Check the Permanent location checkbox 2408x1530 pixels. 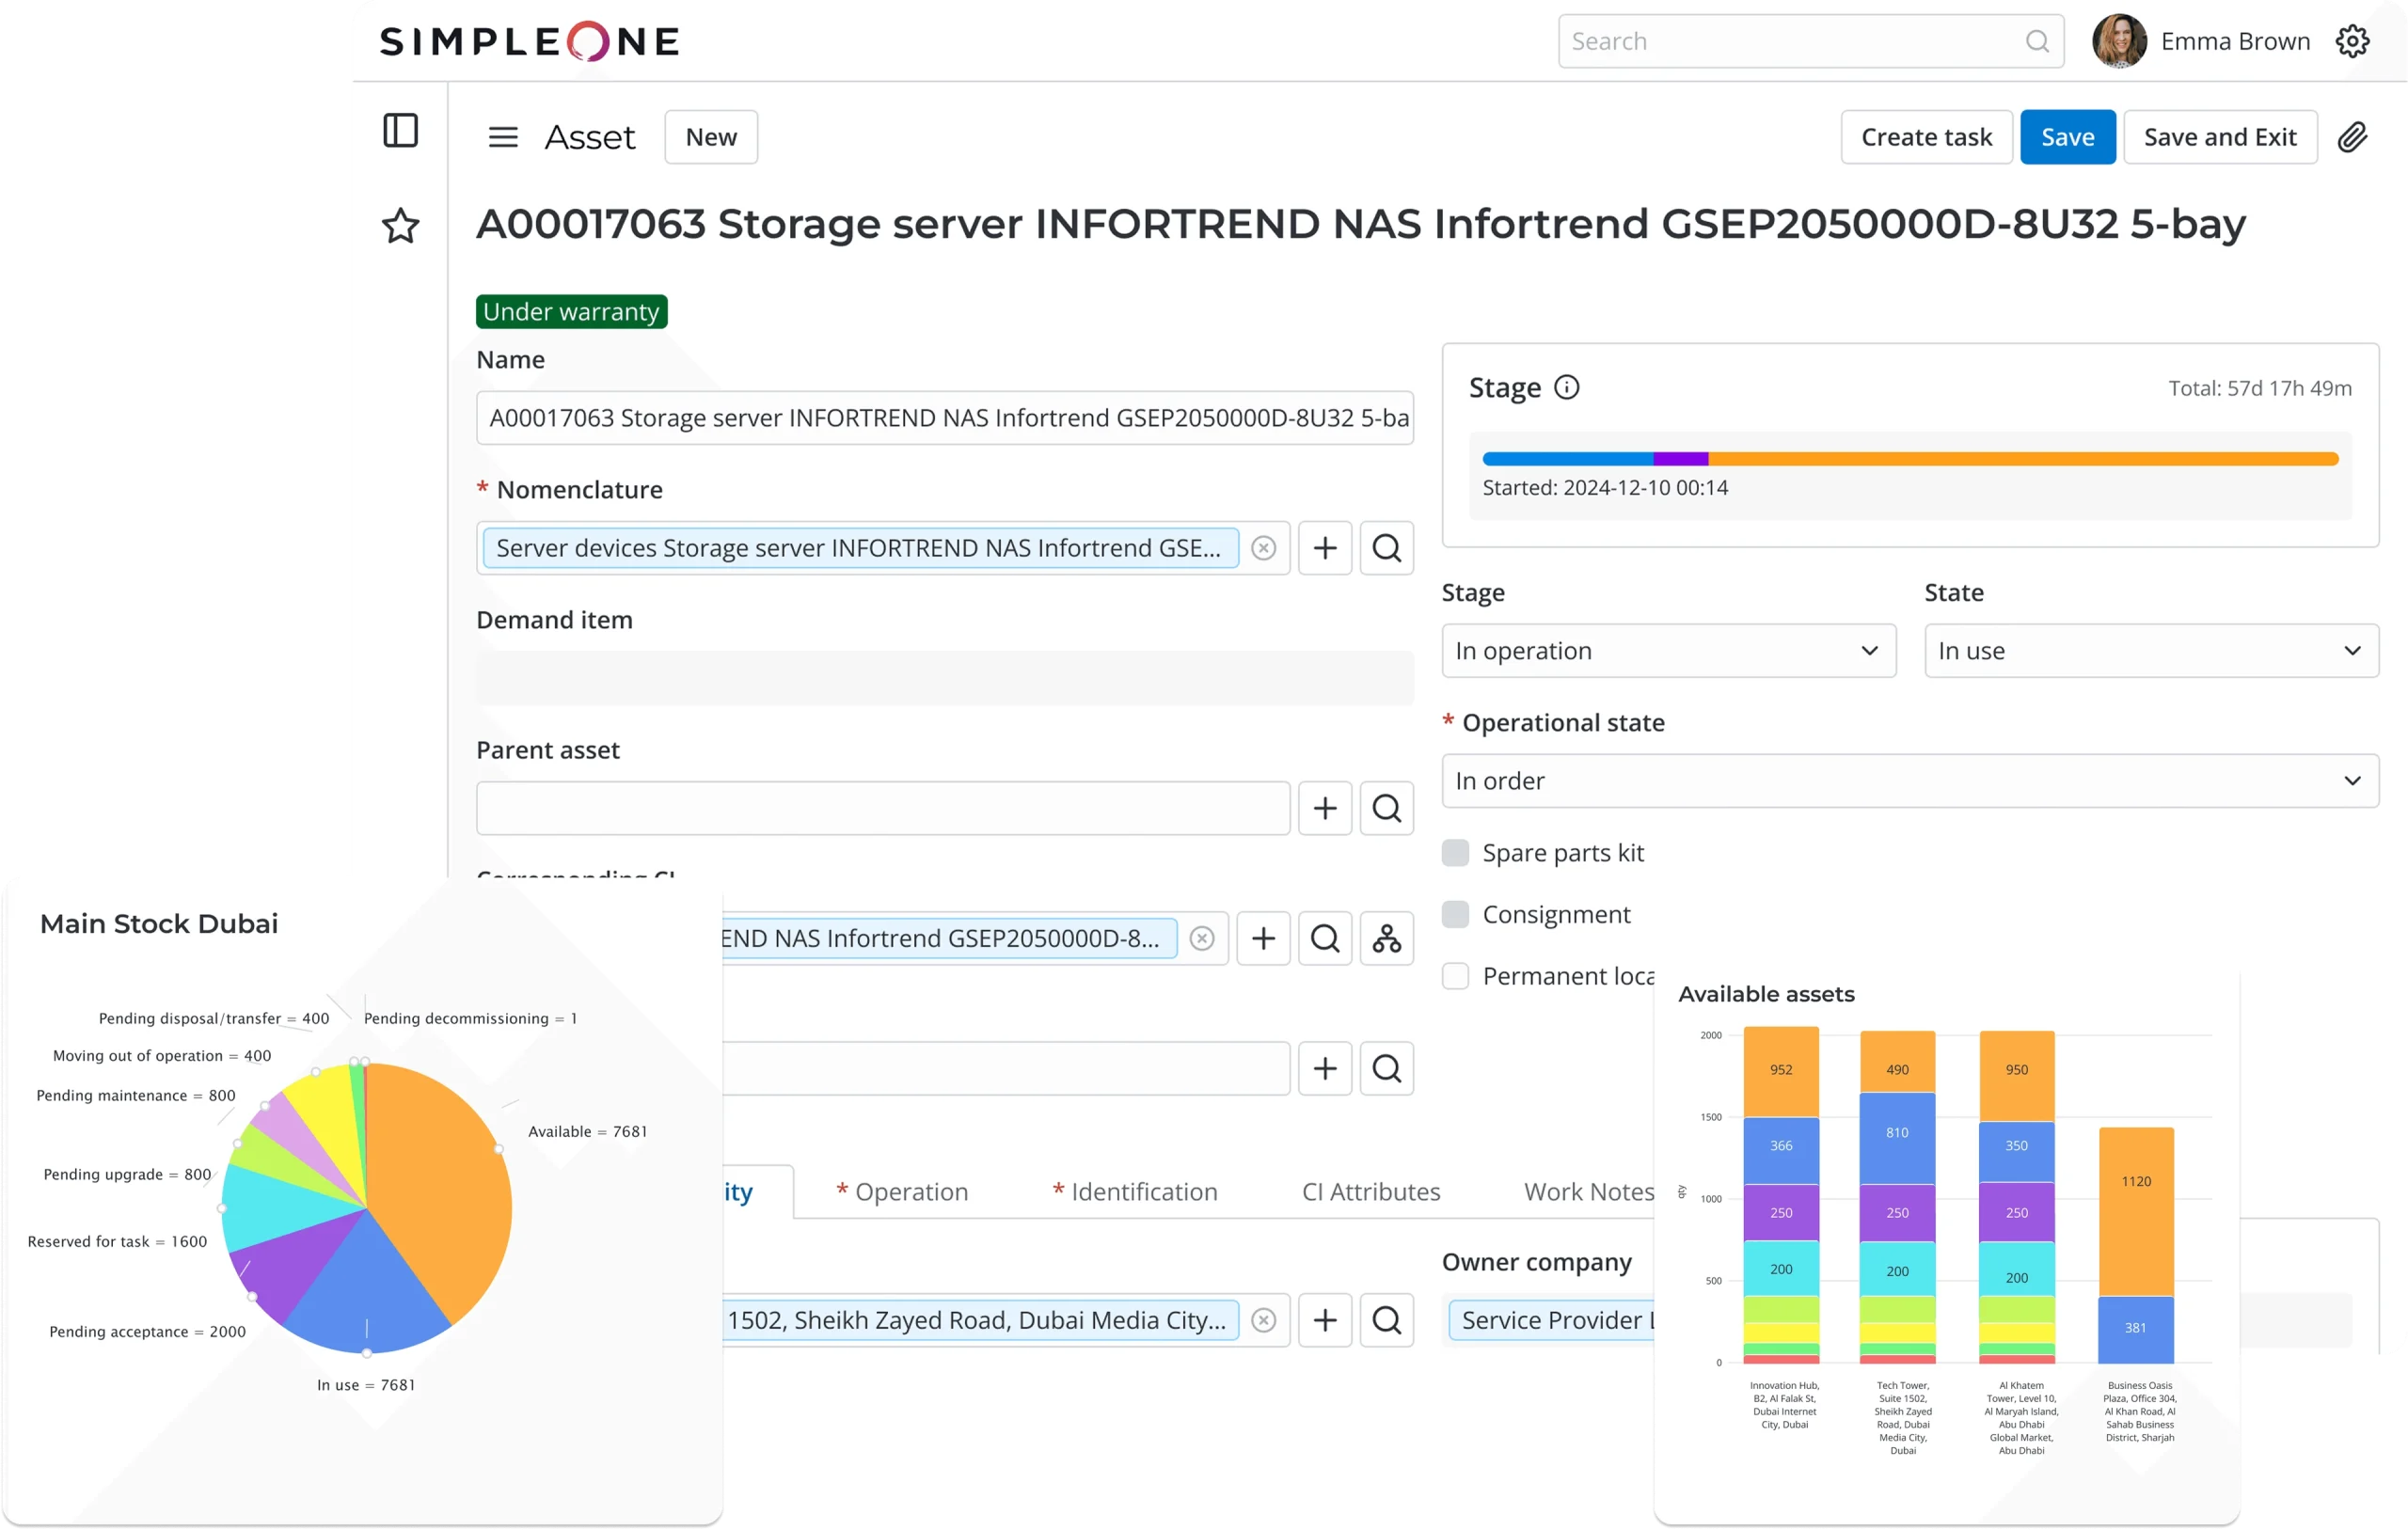(x=1455, y=976)
